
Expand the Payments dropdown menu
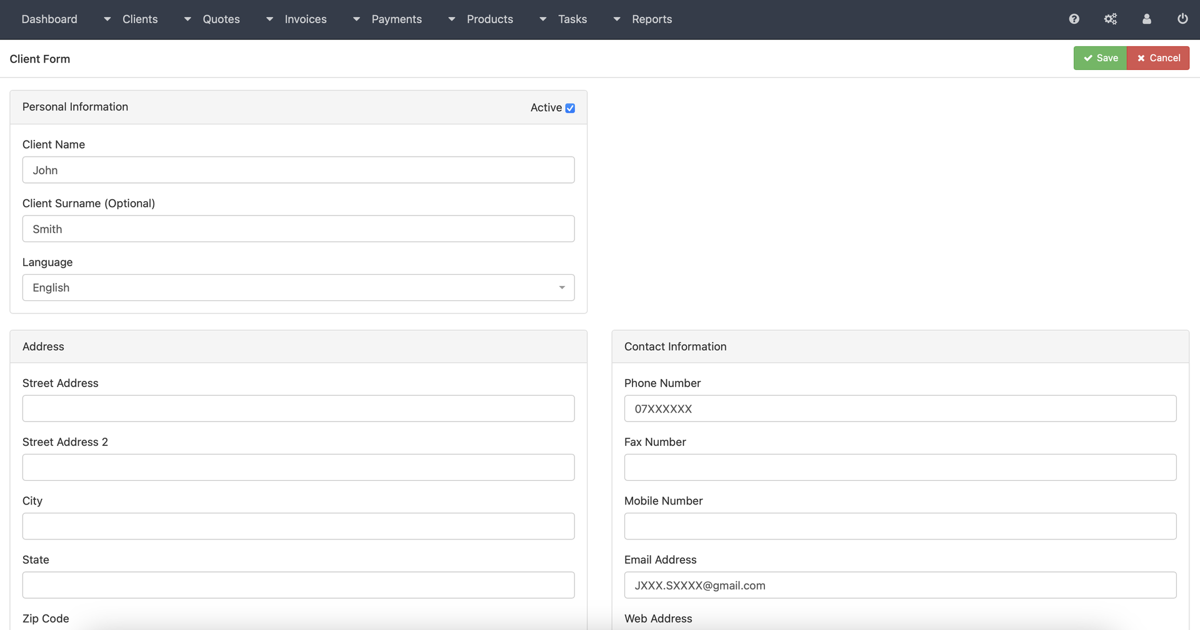click(387, 19)
